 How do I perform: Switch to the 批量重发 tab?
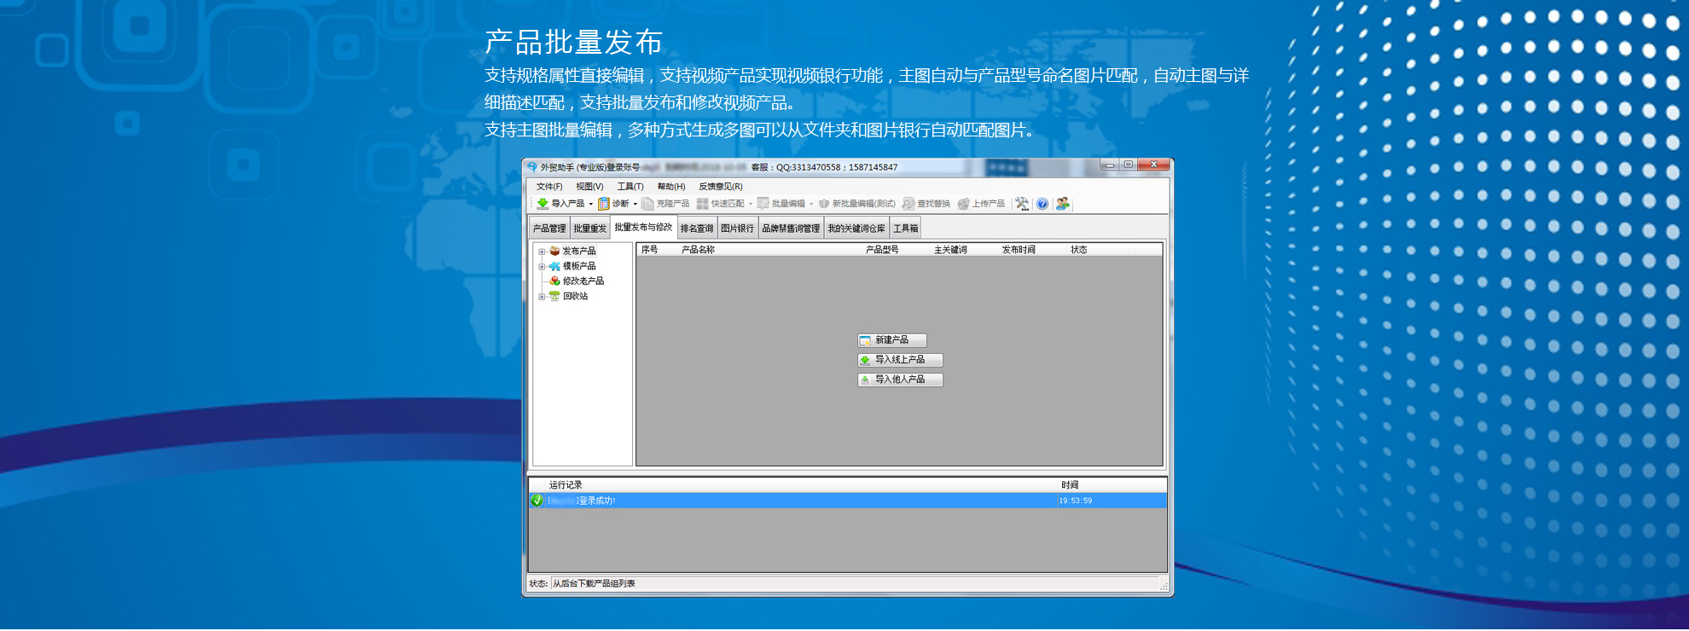[x=590, y=229]
